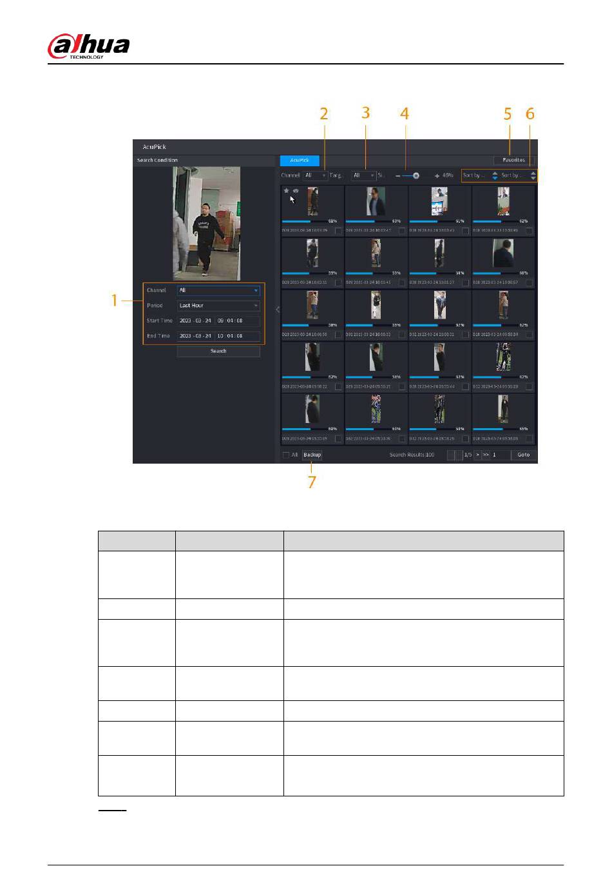Click the 40% similarity value
Viewport: 612px width, 877px height.
pyautogui.click(x=448, y=175)
